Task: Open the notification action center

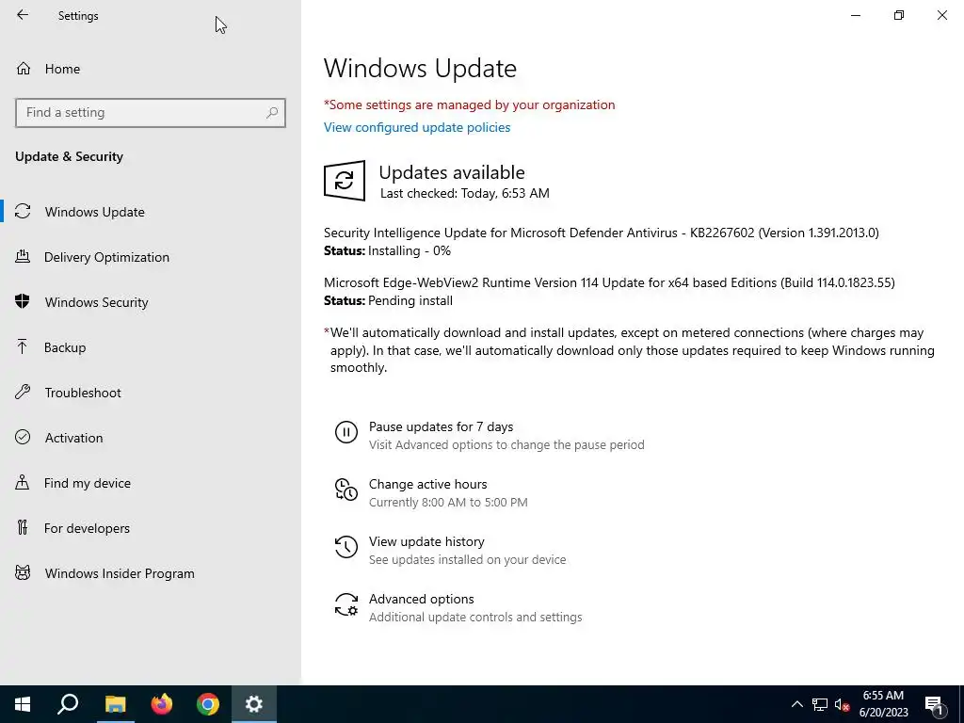Action: click(934, 704)
